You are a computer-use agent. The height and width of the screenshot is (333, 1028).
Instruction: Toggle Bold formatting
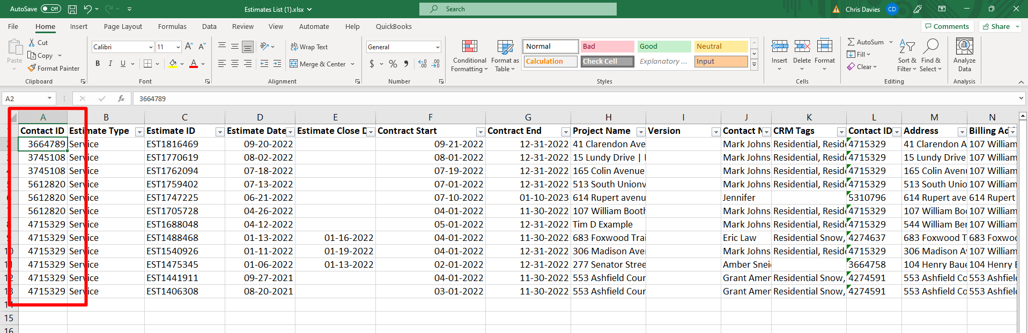pos(98,64)
